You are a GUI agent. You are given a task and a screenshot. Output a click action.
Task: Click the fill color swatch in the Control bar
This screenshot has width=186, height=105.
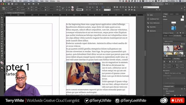[72, 7]
